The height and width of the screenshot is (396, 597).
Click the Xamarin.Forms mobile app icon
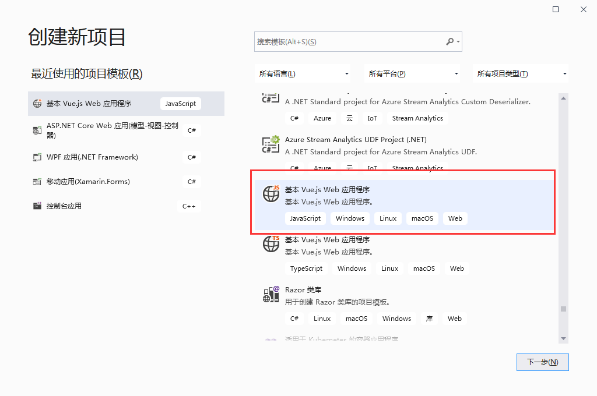[37, 182]
